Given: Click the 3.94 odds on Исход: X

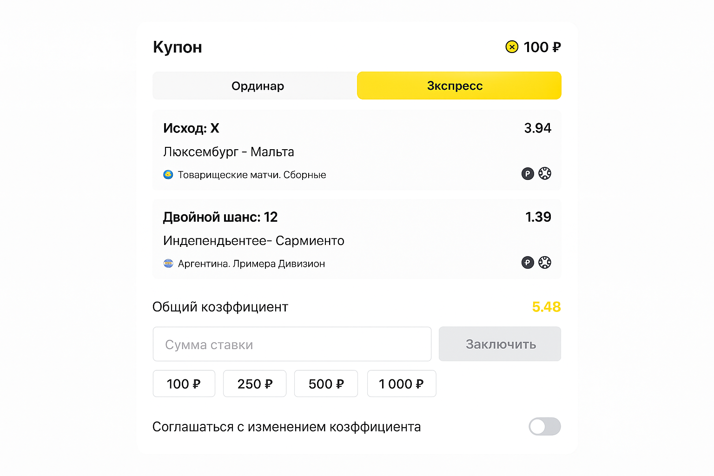Looking at the screenshot, I should tap(537, 128).
